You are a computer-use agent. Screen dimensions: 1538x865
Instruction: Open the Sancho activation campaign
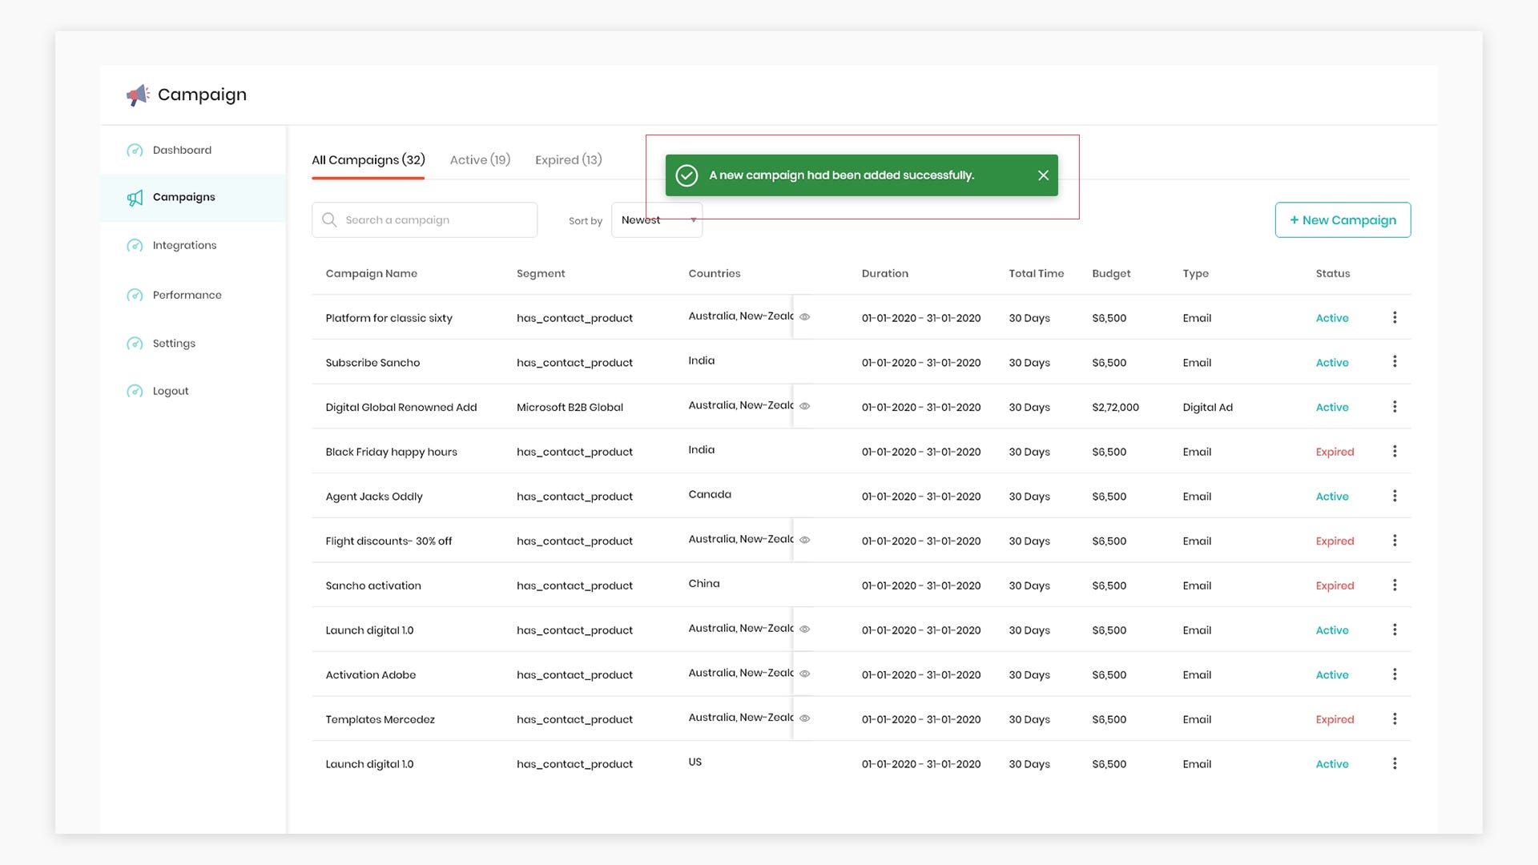point(373,586)
